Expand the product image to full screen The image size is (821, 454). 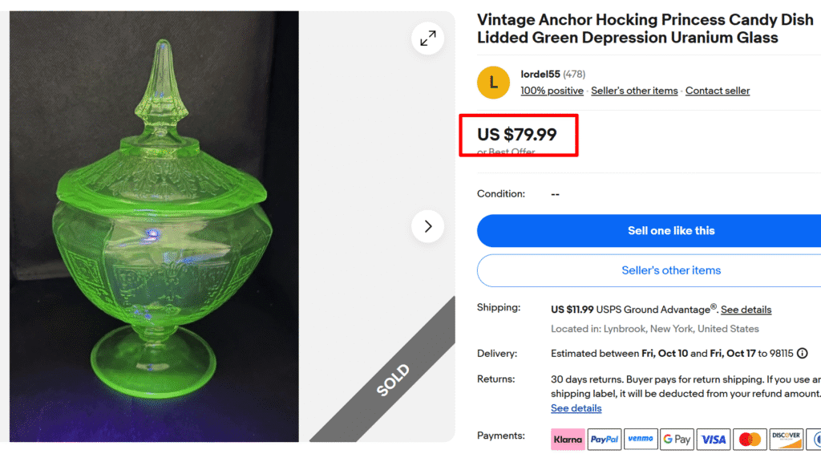(428, 39)
